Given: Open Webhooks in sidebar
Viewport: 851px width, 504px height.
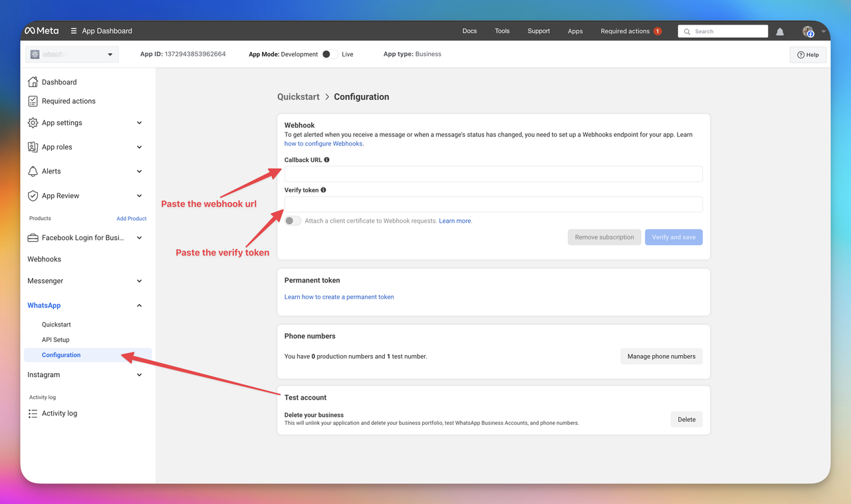Looking at the screenshot, I should 44,259.
